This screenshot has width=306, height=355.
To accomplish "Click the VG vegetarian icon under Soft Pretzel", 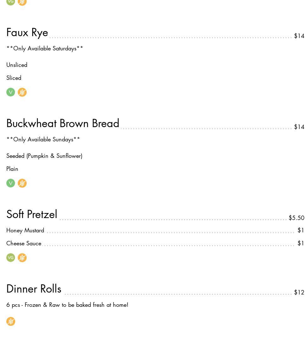I will coord(11,258).
